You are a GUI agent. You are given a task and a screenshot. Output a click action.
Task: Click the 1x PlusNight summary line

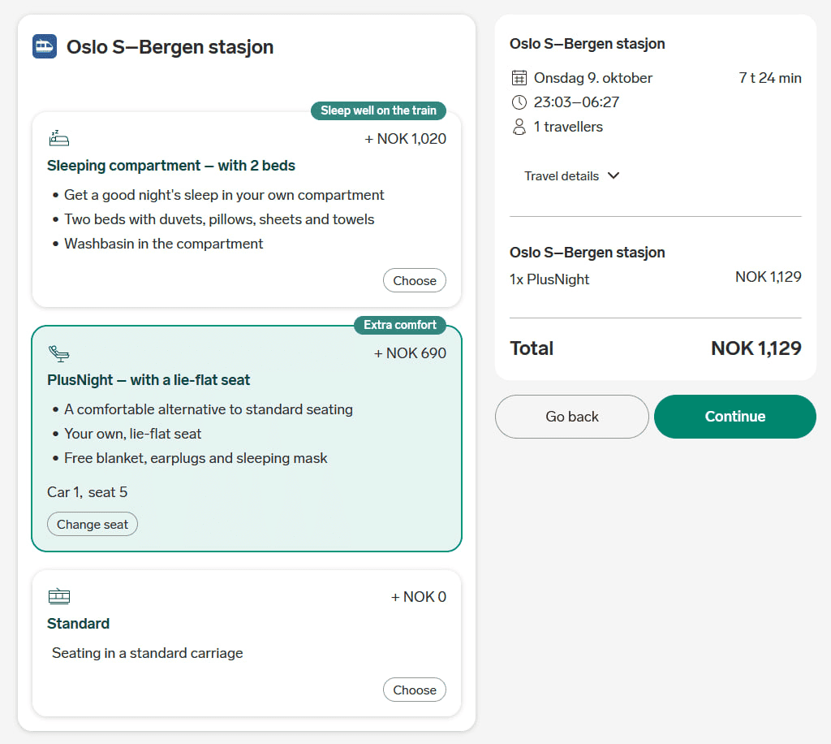tap(549, 279)
